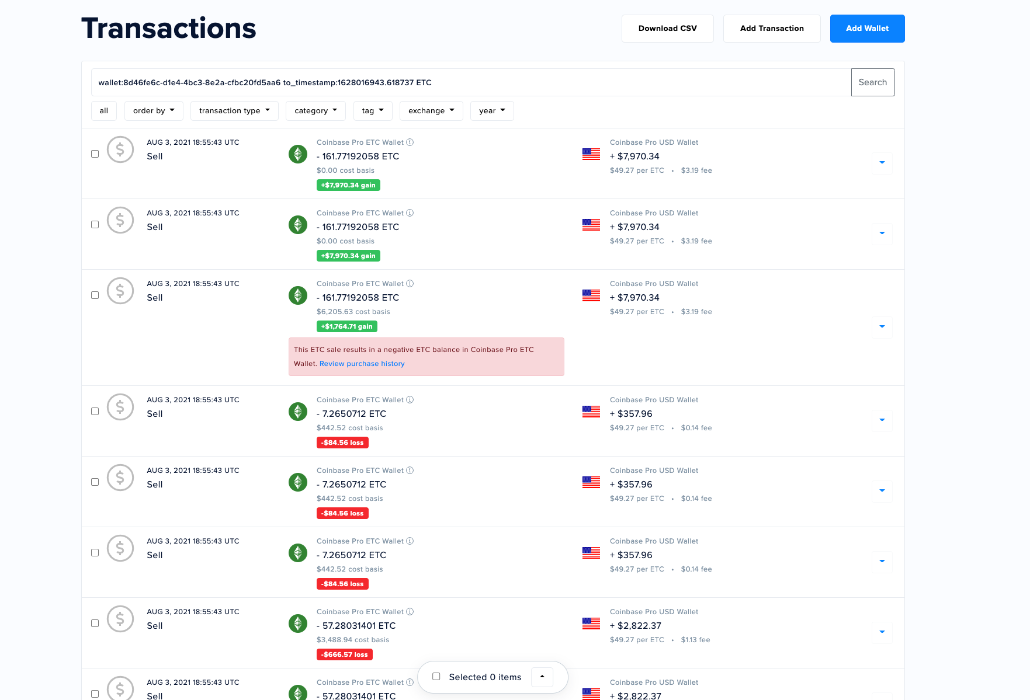
Task: Click the ETC icon of the first 7.2650712 ETC sale
Action: (298, 412)
